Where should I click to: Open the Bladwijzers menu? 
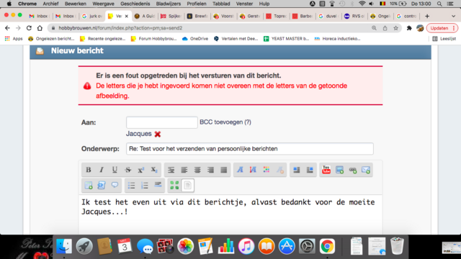click(x=169, y=4)
